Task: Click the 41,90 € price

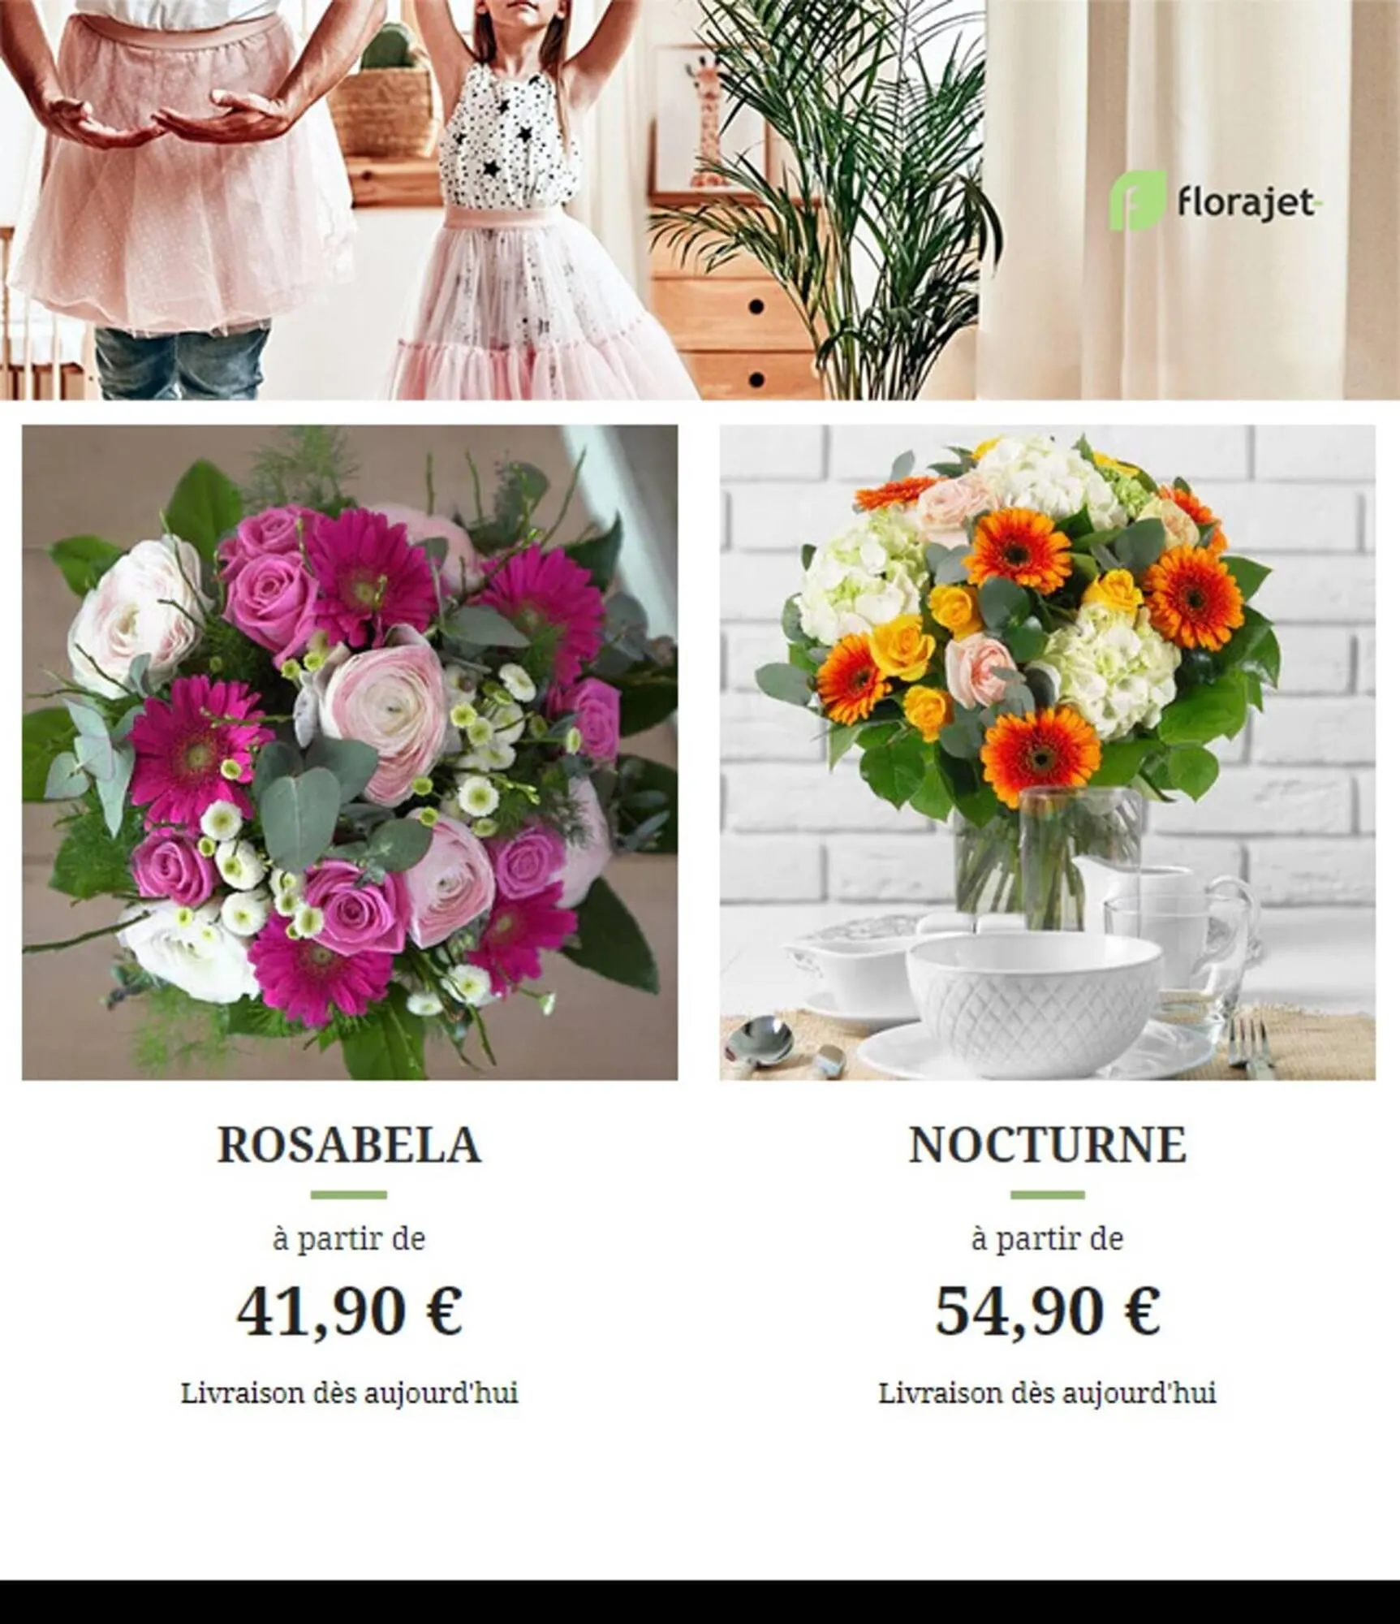Action: tap(349, 1310)
